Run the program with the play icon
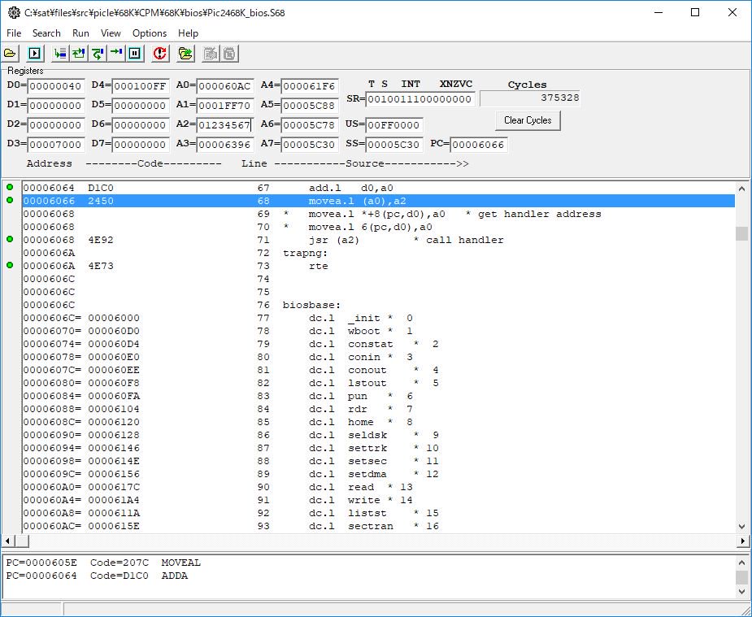The width and height of the screenshot is (752, 617). pyautogui.click(x=34, y=53)
